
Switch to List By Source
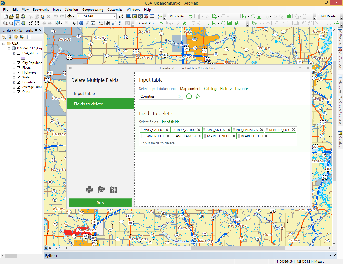(10, 37)
